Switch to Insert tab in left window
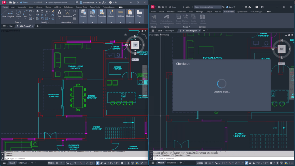 [x=13, y=7]
